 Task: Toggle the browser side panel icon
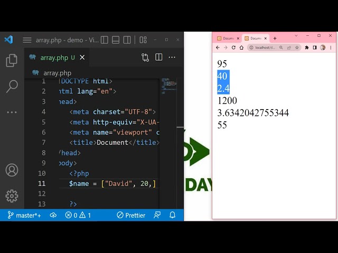(315, 47)
